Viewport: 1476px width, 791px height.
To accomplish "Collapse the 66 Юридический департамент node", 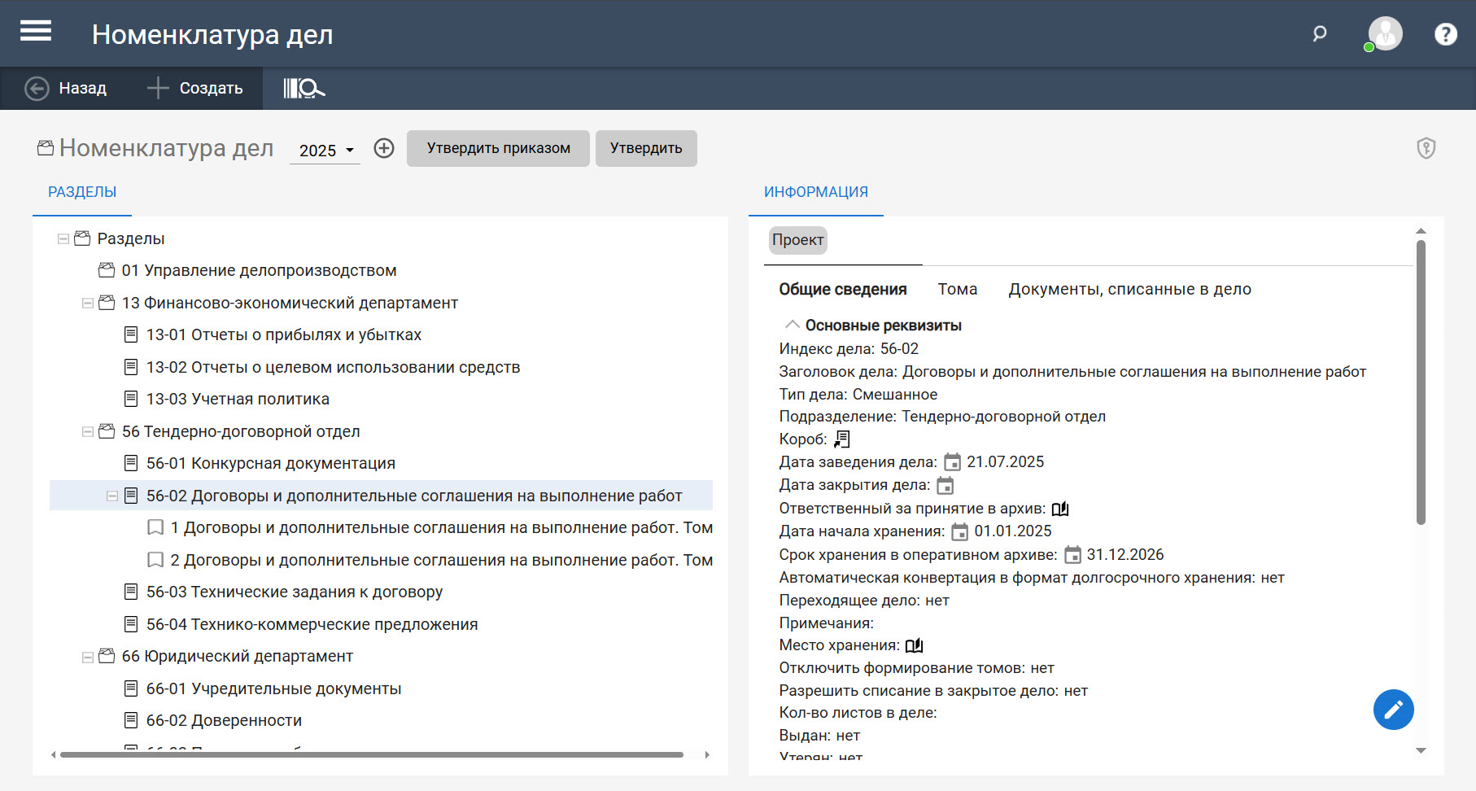I will (88, 657).
